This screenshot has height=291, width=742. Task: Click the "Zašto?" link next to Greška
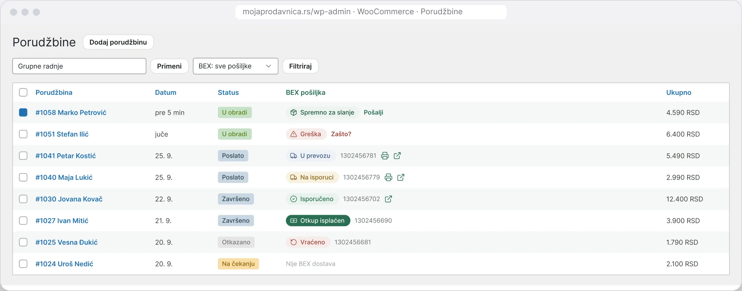pyautogui.click(x=341, y=134)
